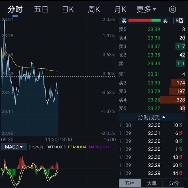This screenshot has height=188, width=188.
Task: Click the DIFF:-0.005 value
Action: (x=56, y=147)
